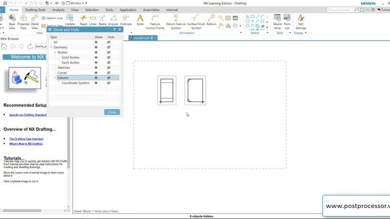The image size is (390, 219).
Task: Select the Projected View tool
Action: tap(23, 22)
